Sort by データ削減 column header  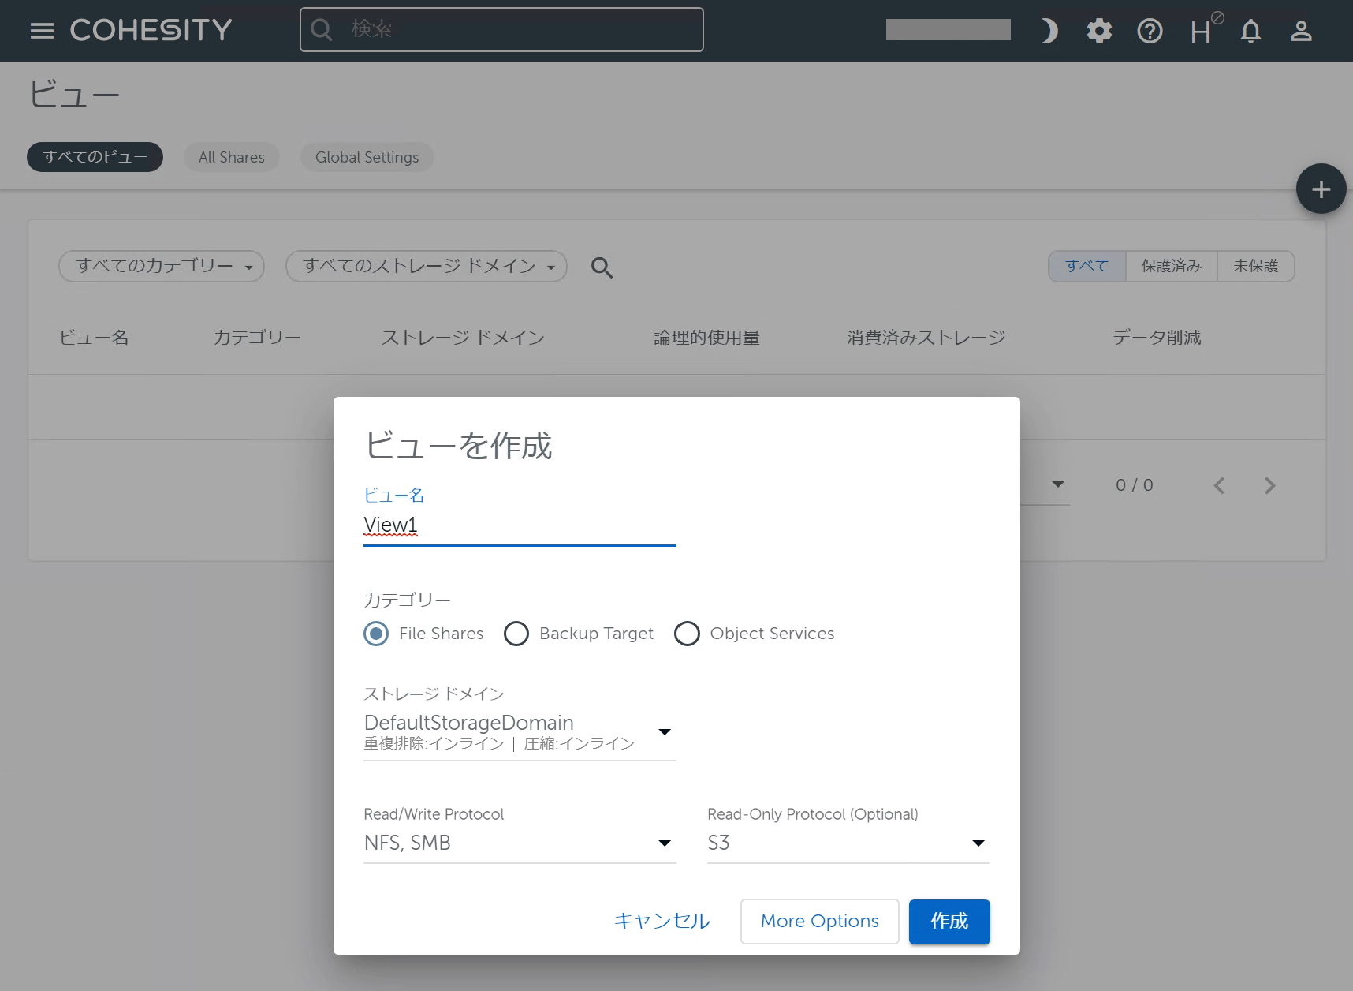(x=1157, y=338)
